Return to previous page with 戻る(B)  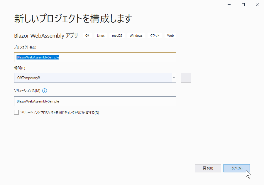pos(208,168)
